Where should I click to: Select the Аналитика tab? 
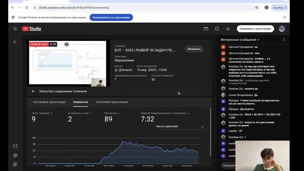pyautogui.click(x=80, y=102)
